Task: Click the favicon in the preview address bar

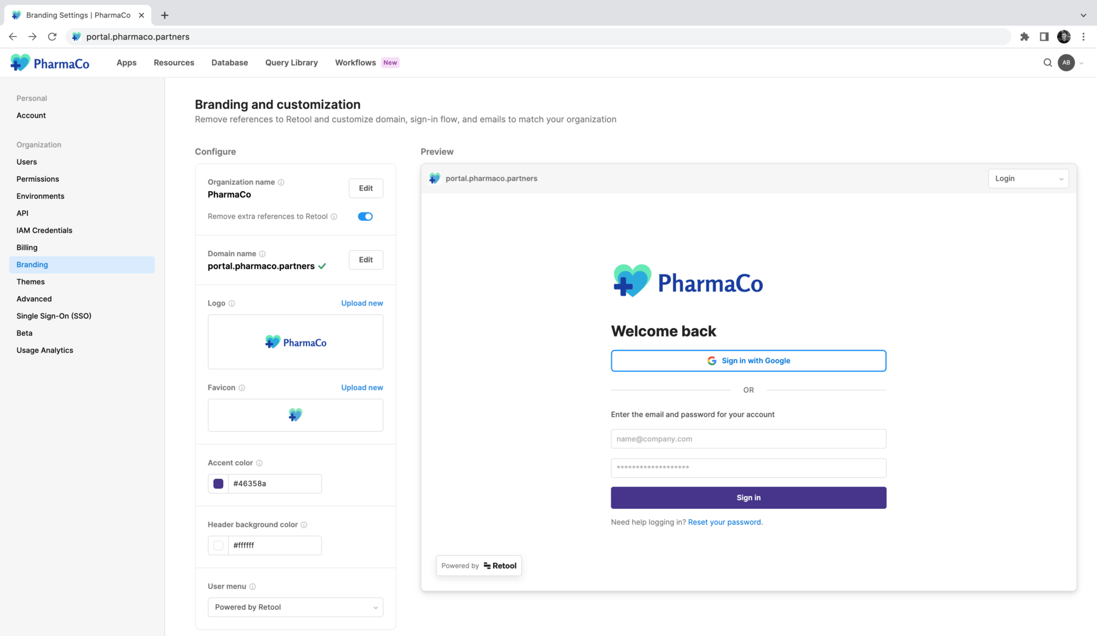Action: [x=435, y=178]
